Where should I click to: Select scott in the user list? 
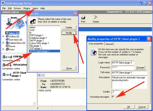tap(44, 30)
